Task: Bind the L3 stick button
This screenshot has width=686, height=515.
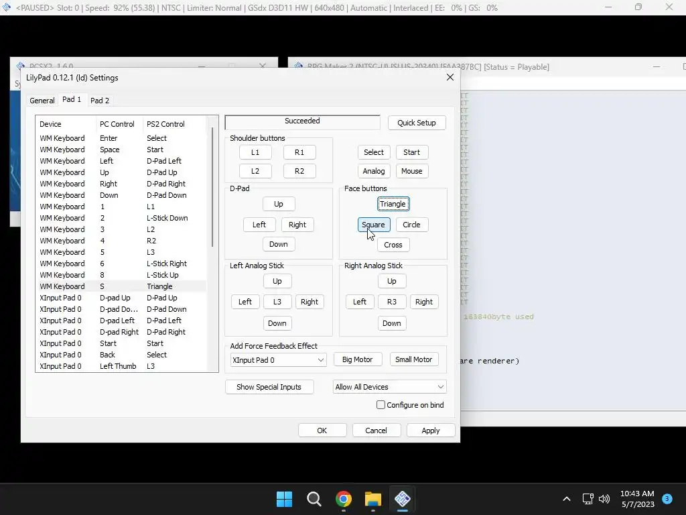Action: click(x=277, y=302)
